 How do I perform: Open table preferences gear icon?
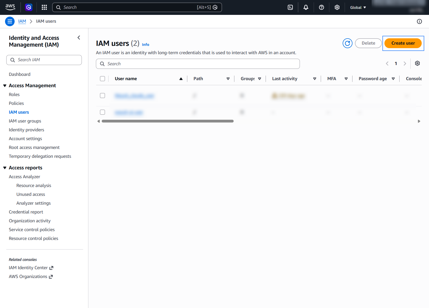click(417, 63)
